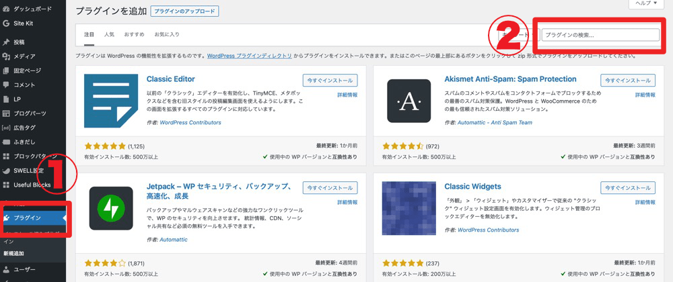The height and width of the screenshot is (282, 673).
Task: Install Akismet with 今すぐインストール
Action: pyautogui.click(x=628, y=81)
